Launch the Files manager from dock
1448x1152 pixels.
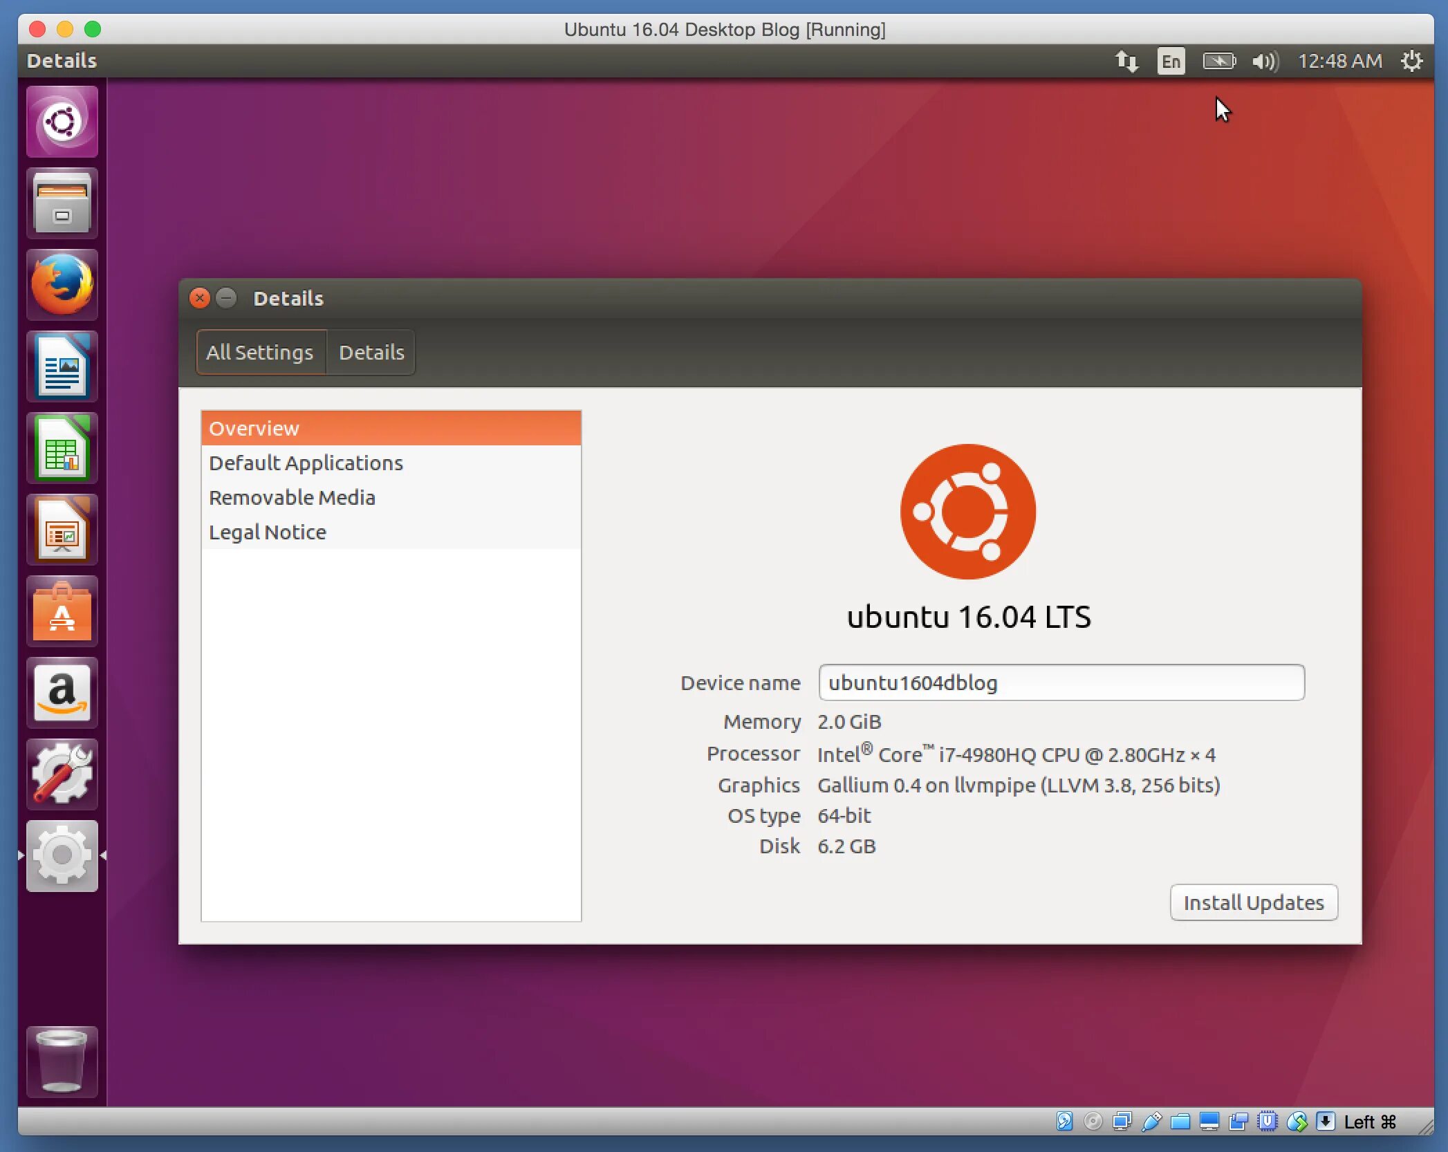point(62,204)
